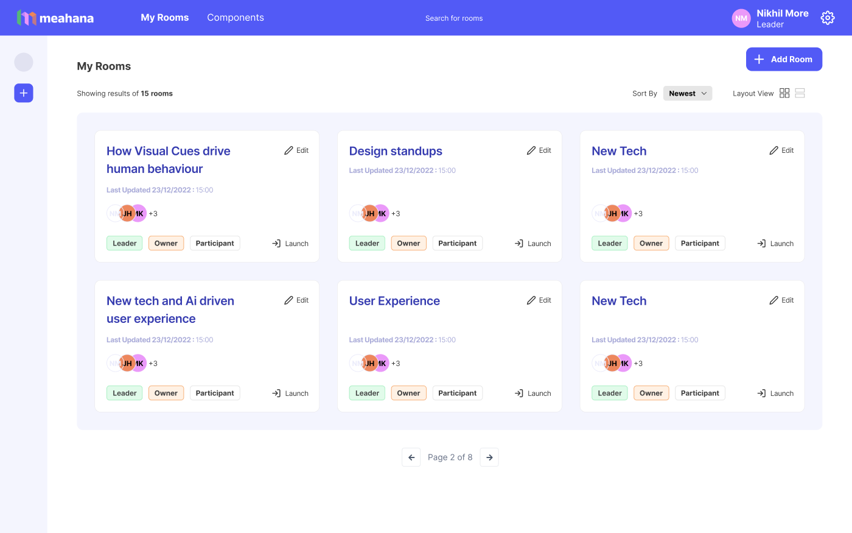Open the My Rooms nav tab
The height and width of the screenshot is (533, 852).
[x=165, y=18]
